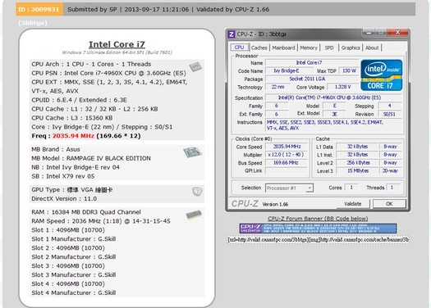Screen dimensions: 431x308
Task: Click the Slot 1 Manufacturer G.Skill line
Action: (x=74, y=239)
